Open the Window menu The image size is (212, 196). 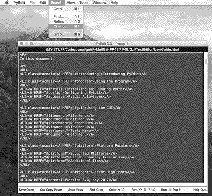point(99,3)
